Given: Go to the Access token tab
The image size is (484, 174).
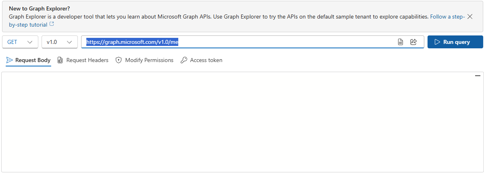Looking at the screenshot, I should point(206,60).
